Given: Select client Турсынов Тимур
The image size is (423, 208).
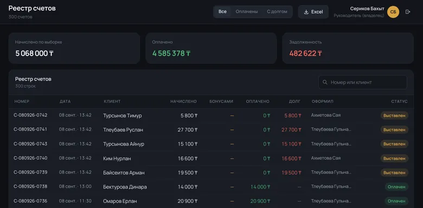Looking at the screenshot, I should click(x=123, y=116).
